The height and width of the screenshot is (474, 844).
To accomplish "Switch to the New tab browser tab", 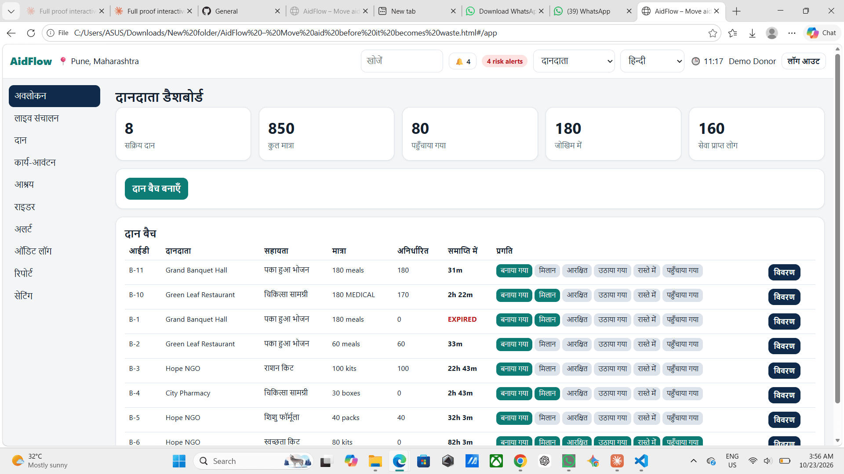I will point(417,11).
